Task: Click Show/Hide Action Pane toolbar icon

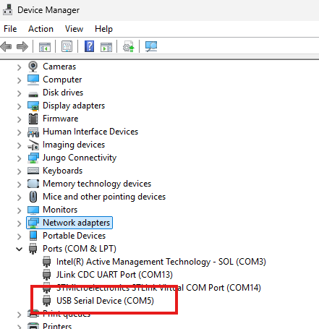Action: click(106, 46)
